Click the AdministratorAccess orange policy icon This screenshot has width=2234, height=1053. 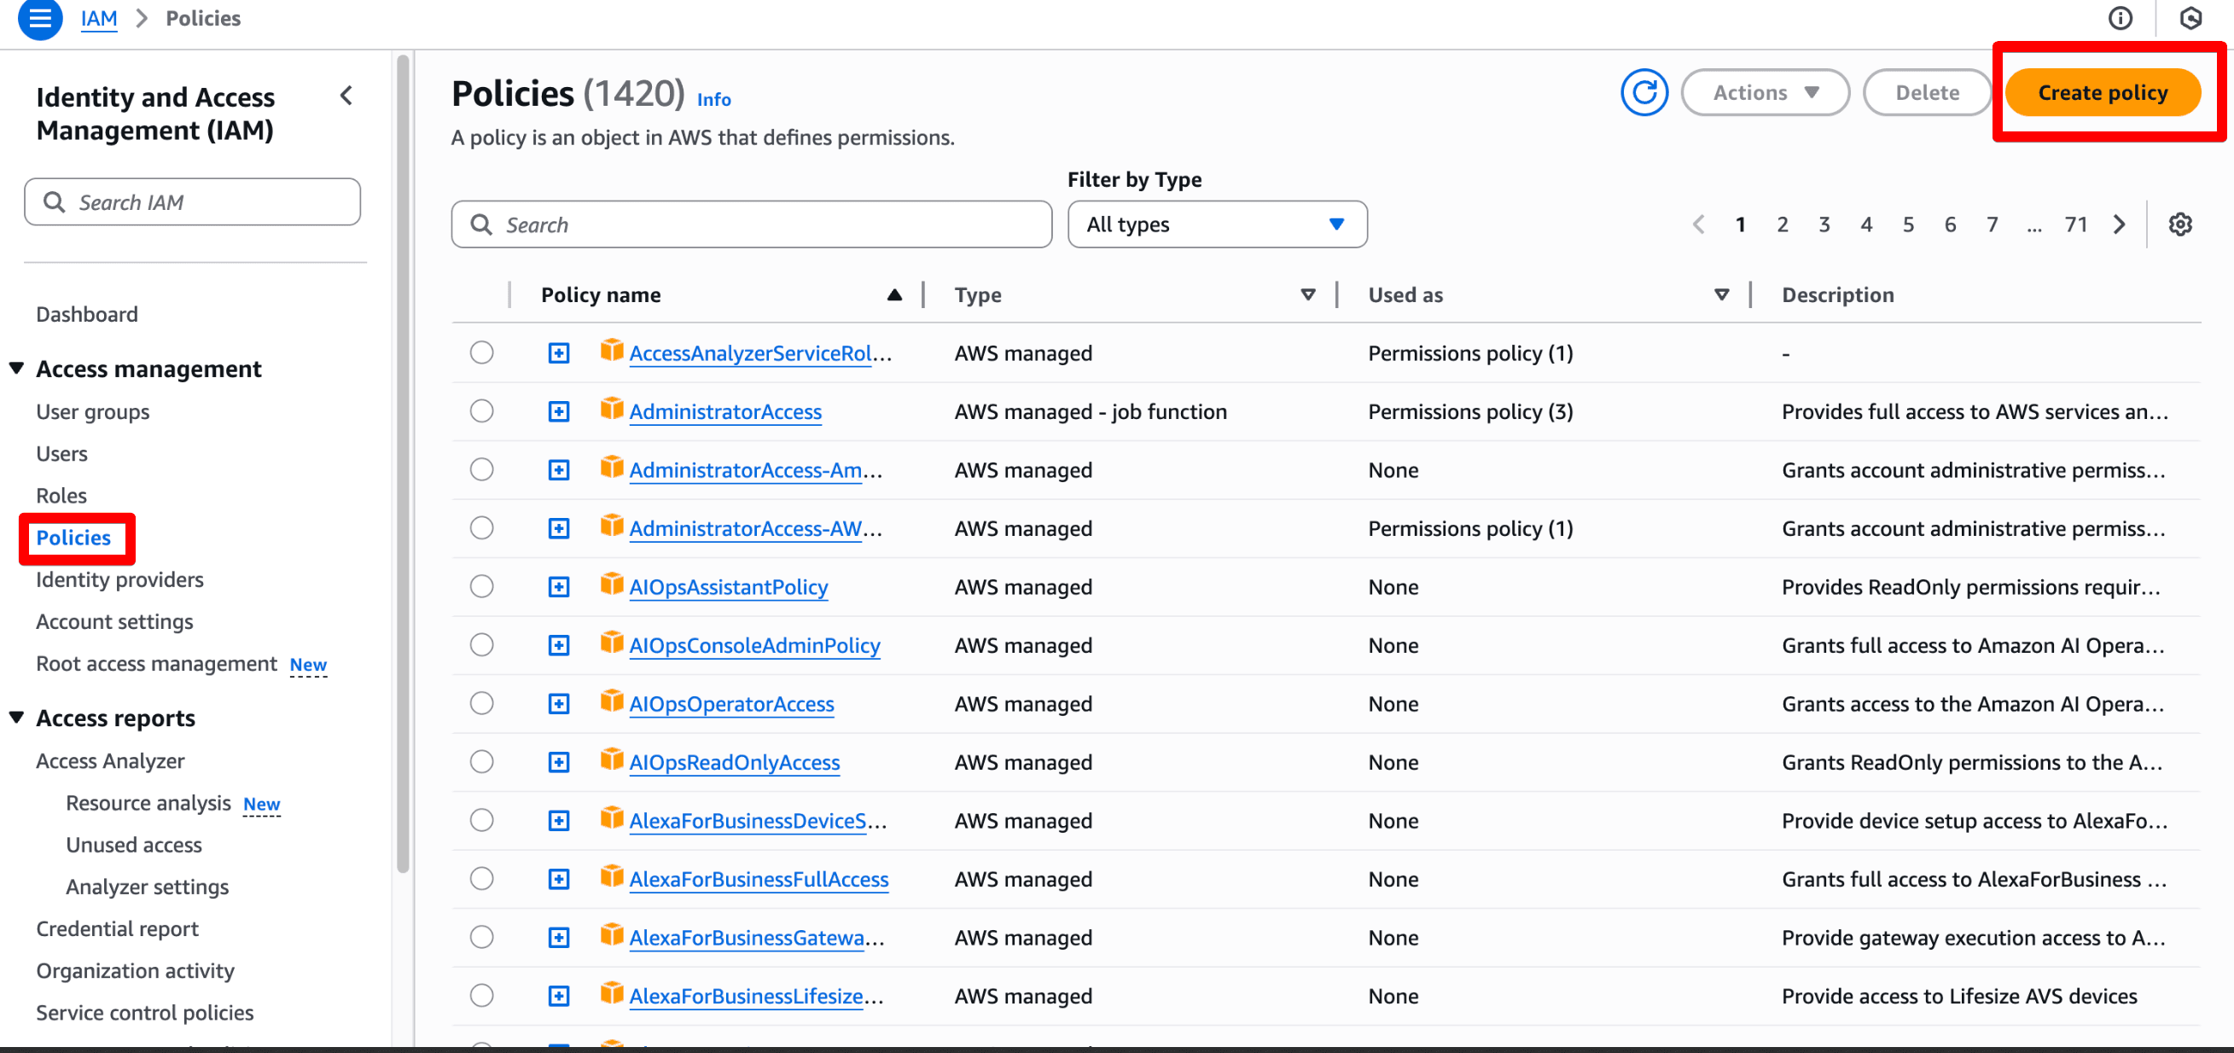pos(611,409)
